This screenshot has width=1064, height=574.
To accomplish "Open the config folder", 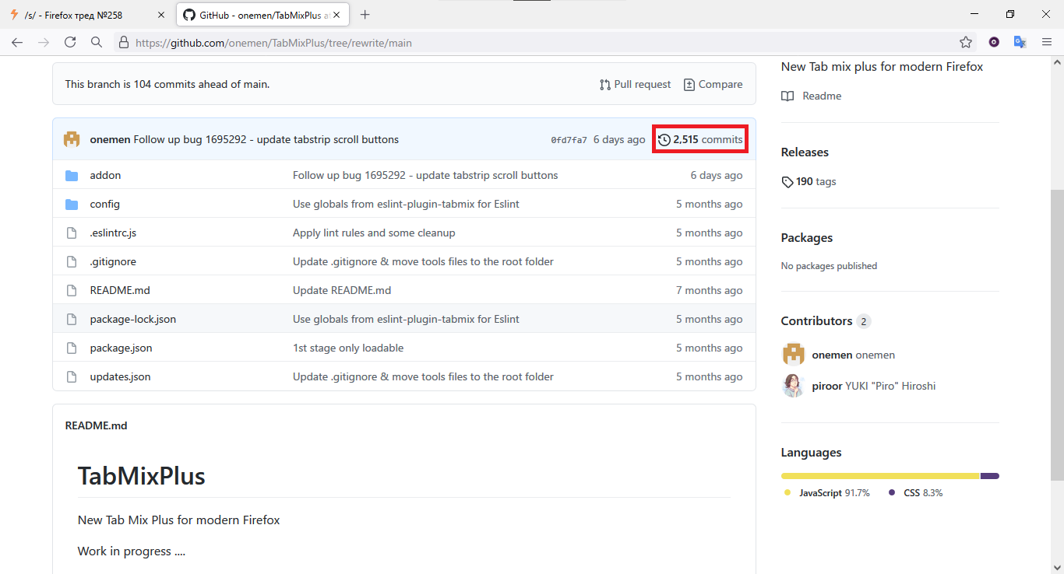I will click(105, 204).
